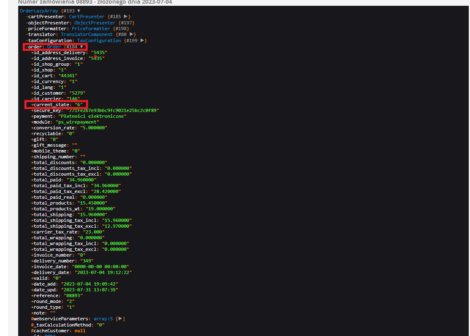Viewport: 470px width, 336px height.
Task: Click the total_products value "15.450000"
Action: coord(92,203)
